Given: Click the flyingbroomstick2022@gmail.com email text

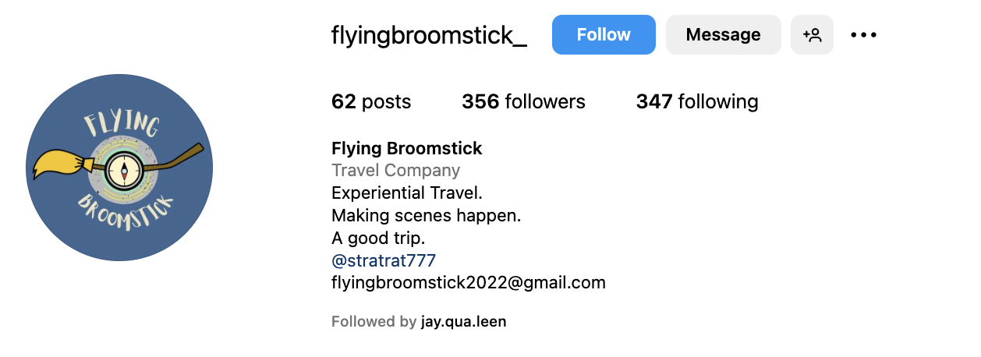Looking at the screenshot, I should click(469, 282).
